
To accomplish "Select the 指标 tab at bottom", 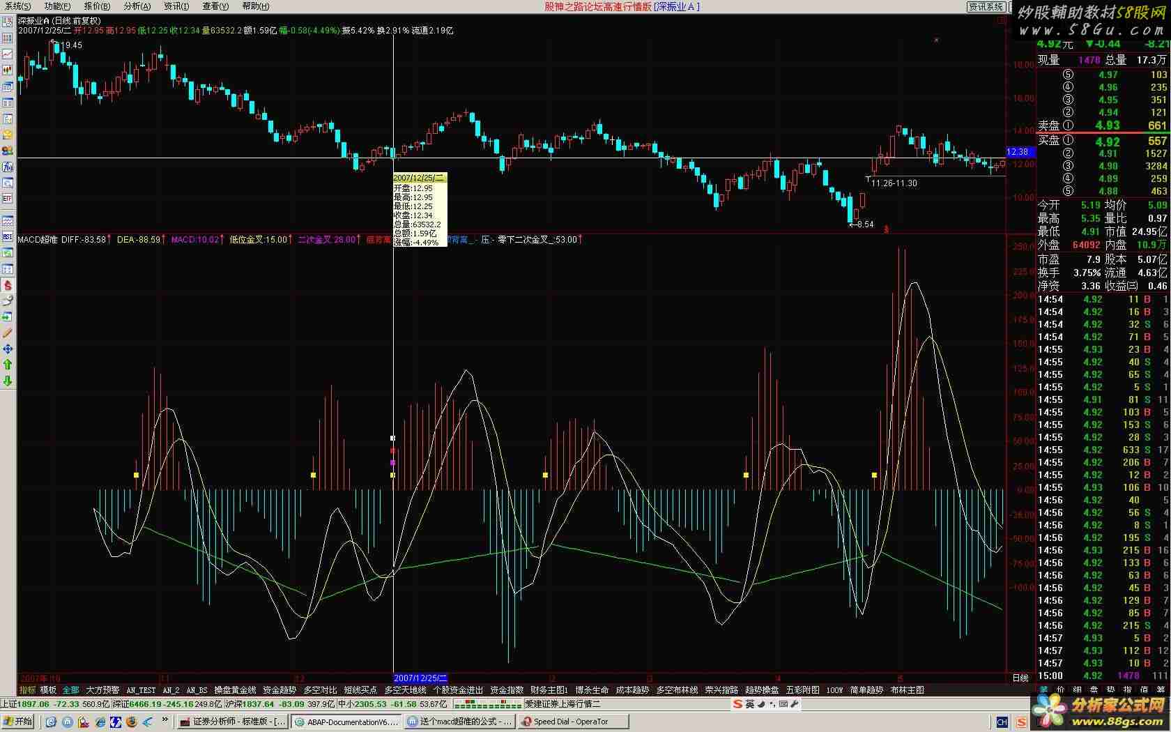I will [28, 690].
